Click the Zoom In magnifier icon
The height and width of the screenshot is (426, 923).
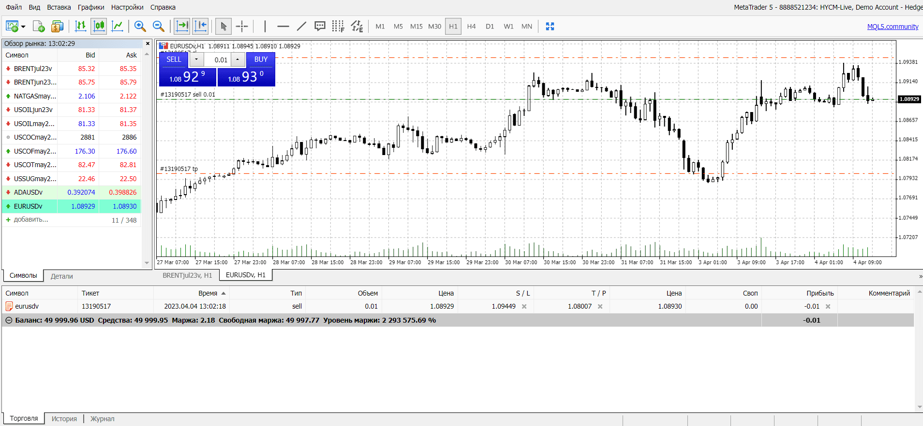point(140,27)
